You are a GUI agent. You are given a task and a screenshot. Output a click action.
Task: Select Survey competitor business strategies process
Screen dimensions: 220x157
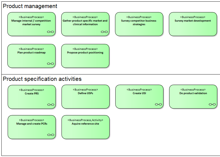click(x=139, y=28)
